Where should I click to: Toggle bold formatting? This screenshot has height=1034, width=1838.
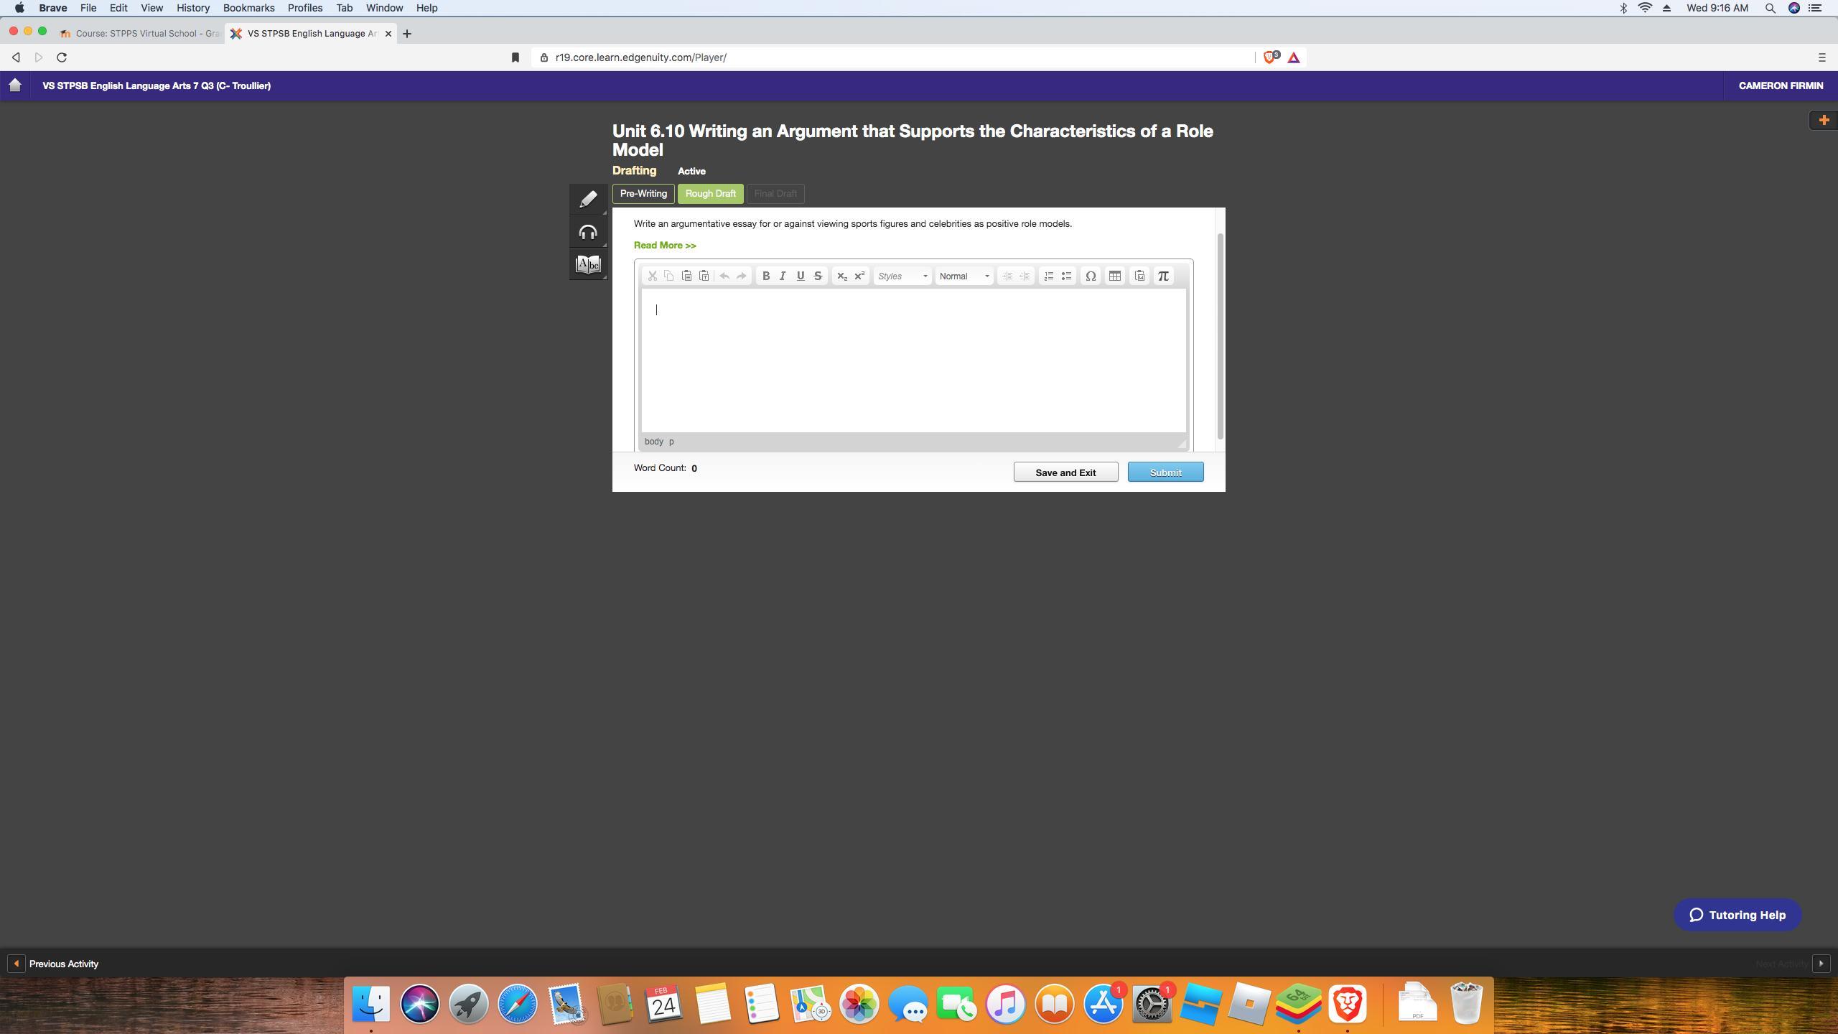[x=765, y=276]
